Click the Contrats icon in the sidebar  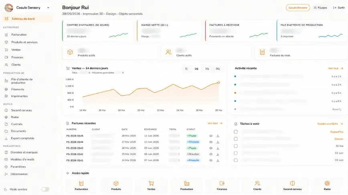(x=6, y=124)
